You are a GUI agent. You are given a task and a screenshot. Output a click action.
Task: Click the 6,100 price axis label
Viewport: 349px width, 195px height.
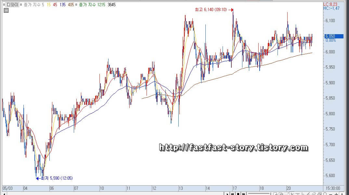(330, 21)
